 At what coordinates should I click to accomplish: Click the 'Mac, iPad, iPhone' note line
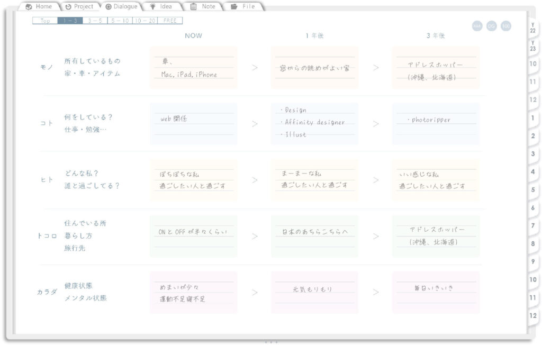[189, 74]
